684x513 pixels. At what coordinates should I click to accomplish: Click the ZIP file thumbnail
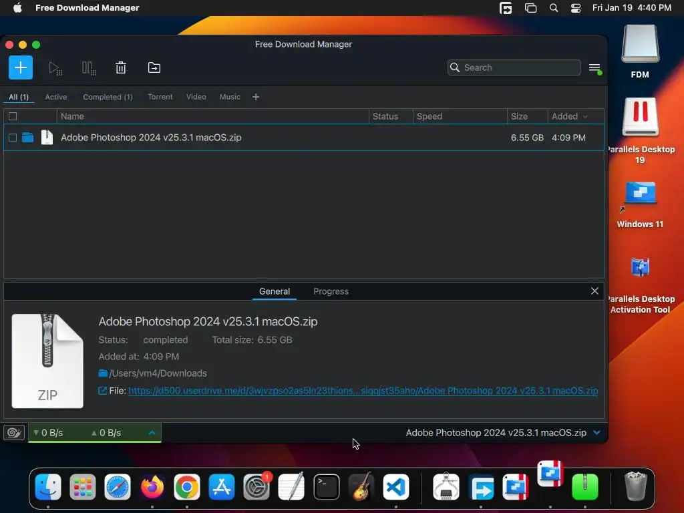47,361
